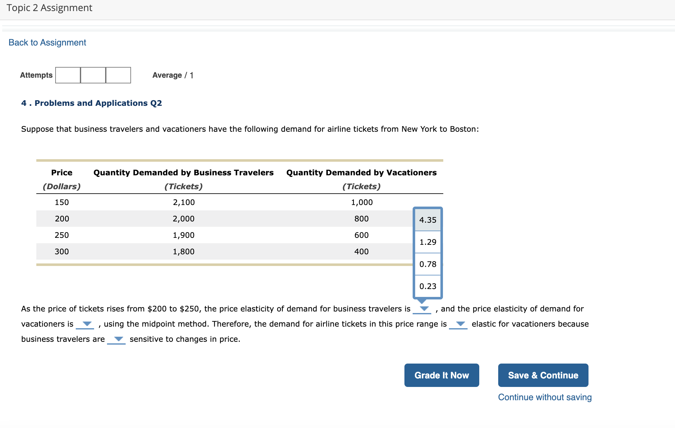Select 0.78 in the dropdown list

(427, 264)
